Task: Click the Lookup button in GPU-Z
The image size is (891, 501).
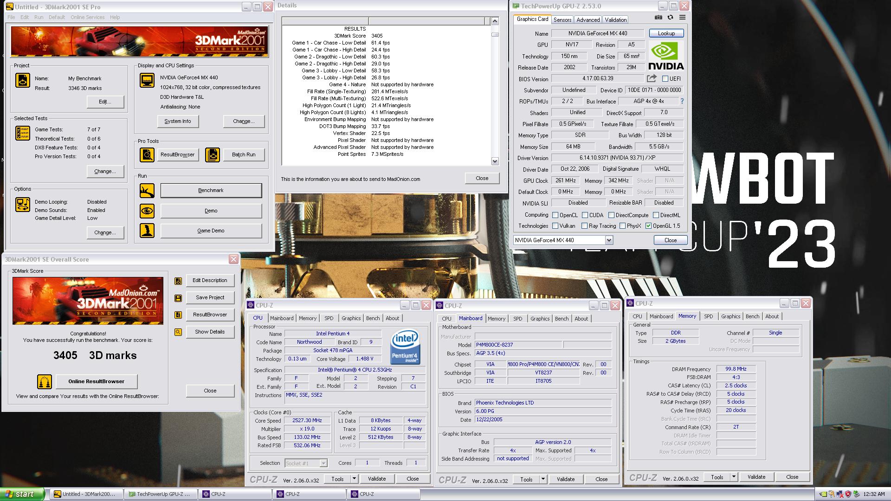Action: (666, 33)
